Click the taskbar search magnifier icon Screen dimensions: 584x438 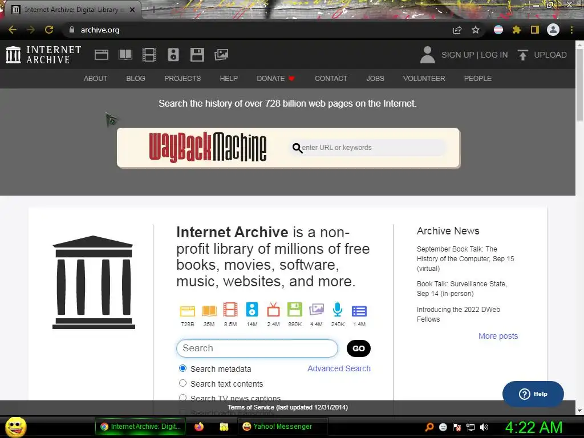(429, 427)
